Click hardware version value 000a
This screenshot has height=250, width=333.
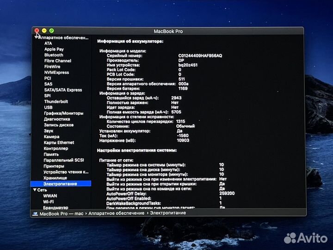pyautogui.click(x=183, y=84)
